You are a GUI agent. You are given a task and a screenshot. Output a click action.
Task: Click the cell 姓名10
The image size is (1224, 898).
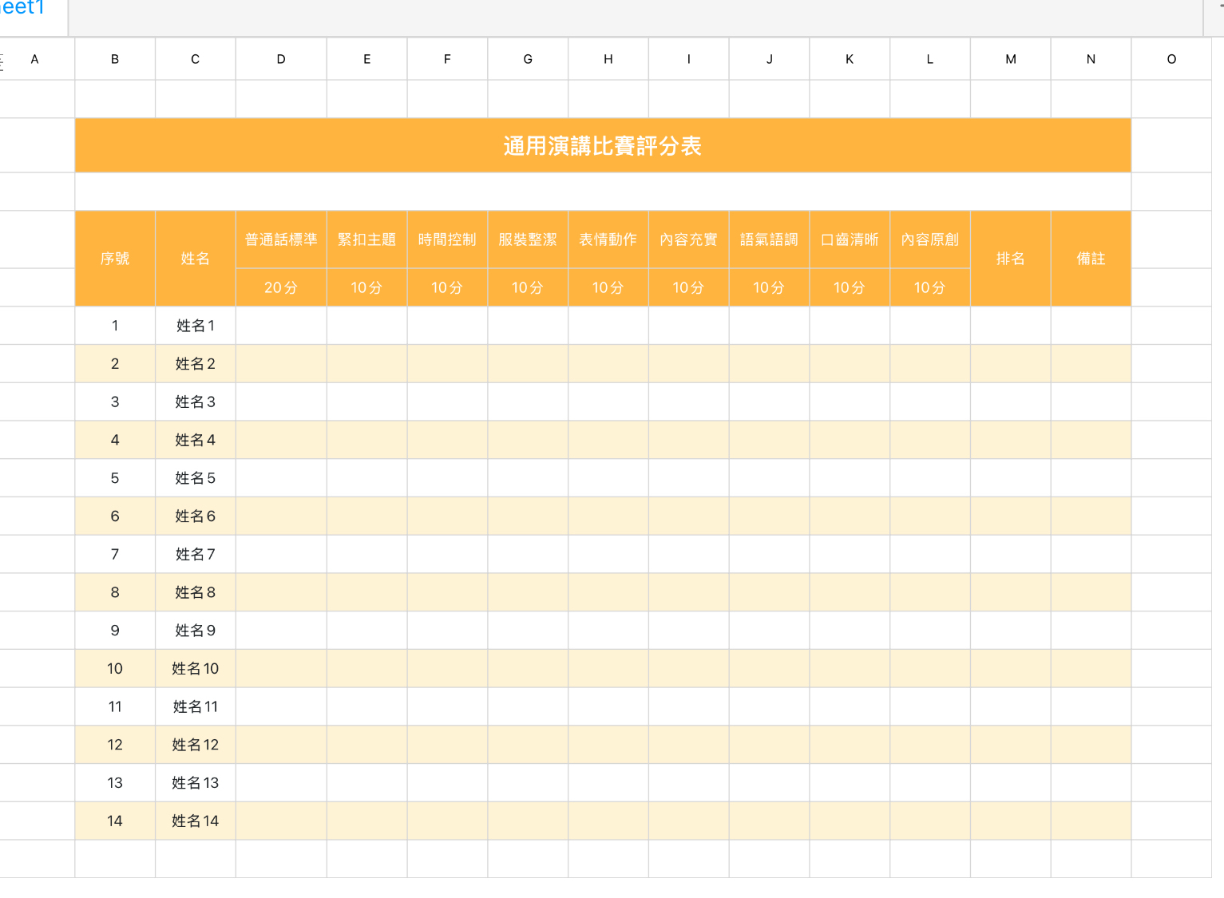[196, 669]
